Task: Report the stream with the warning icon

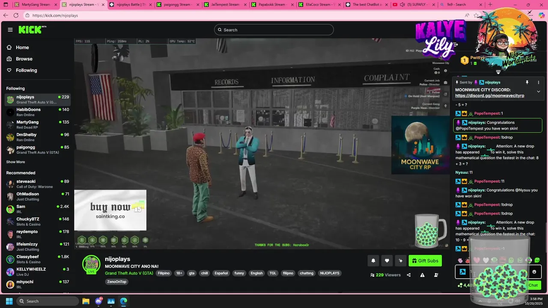Action: click(423, 275)
